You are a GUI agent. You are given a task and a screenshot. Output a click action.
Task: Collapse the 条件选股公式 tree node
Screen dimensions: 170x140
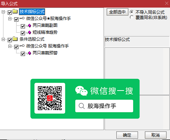click(x=3, y=39)
